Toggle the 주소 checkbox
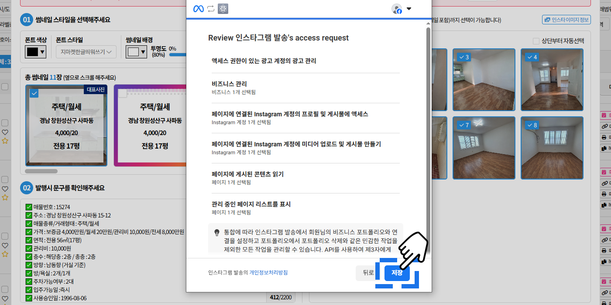Screen dimensions: 611x305 (29, 215)
